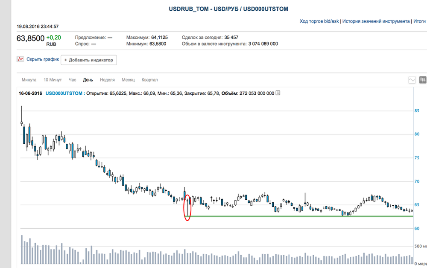Click the 60 price axis label

click(x=417, y=229)
